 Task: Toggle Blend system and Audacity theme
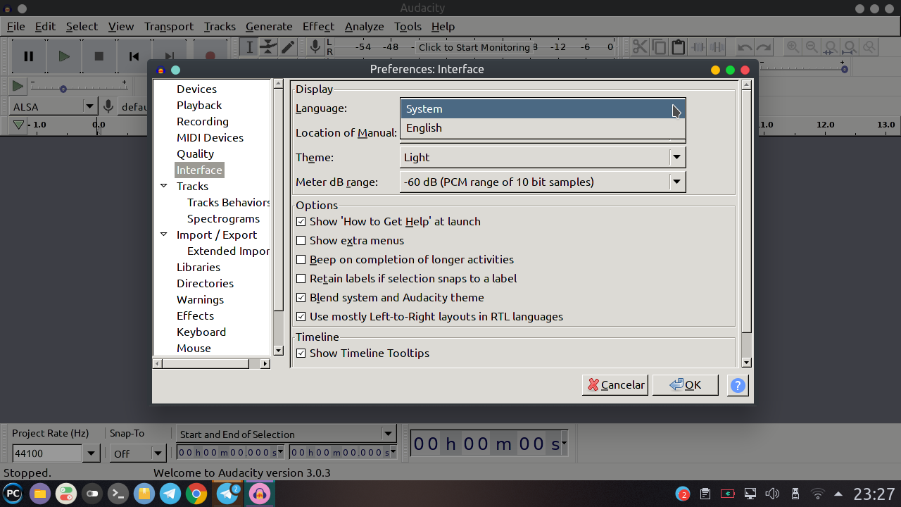pyautogui.click(x=301, y=298)
